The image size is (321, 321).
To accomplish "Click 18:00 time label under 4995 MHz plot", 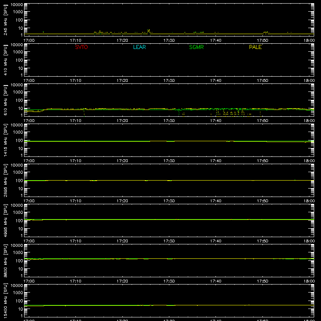I will coord(309,241).
